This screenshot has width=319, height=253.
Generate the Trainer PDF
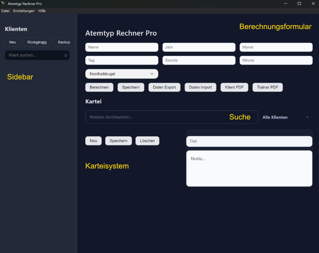click(268, 87)
